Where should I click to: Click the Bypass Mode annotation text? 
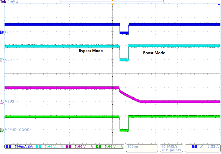pyautogui.click(x=91, y=51)
